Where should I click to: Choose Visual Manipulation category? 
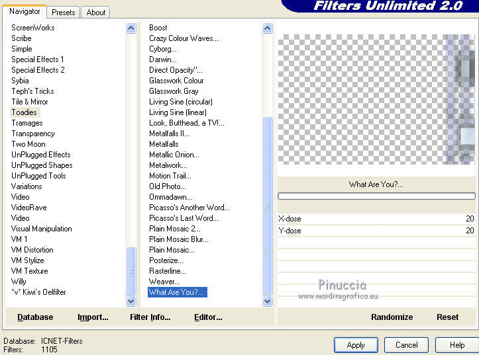tap(42, 229)
